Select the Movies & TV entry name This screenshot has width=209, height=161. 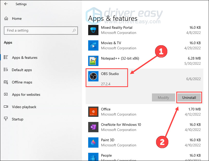click(111, 43)
